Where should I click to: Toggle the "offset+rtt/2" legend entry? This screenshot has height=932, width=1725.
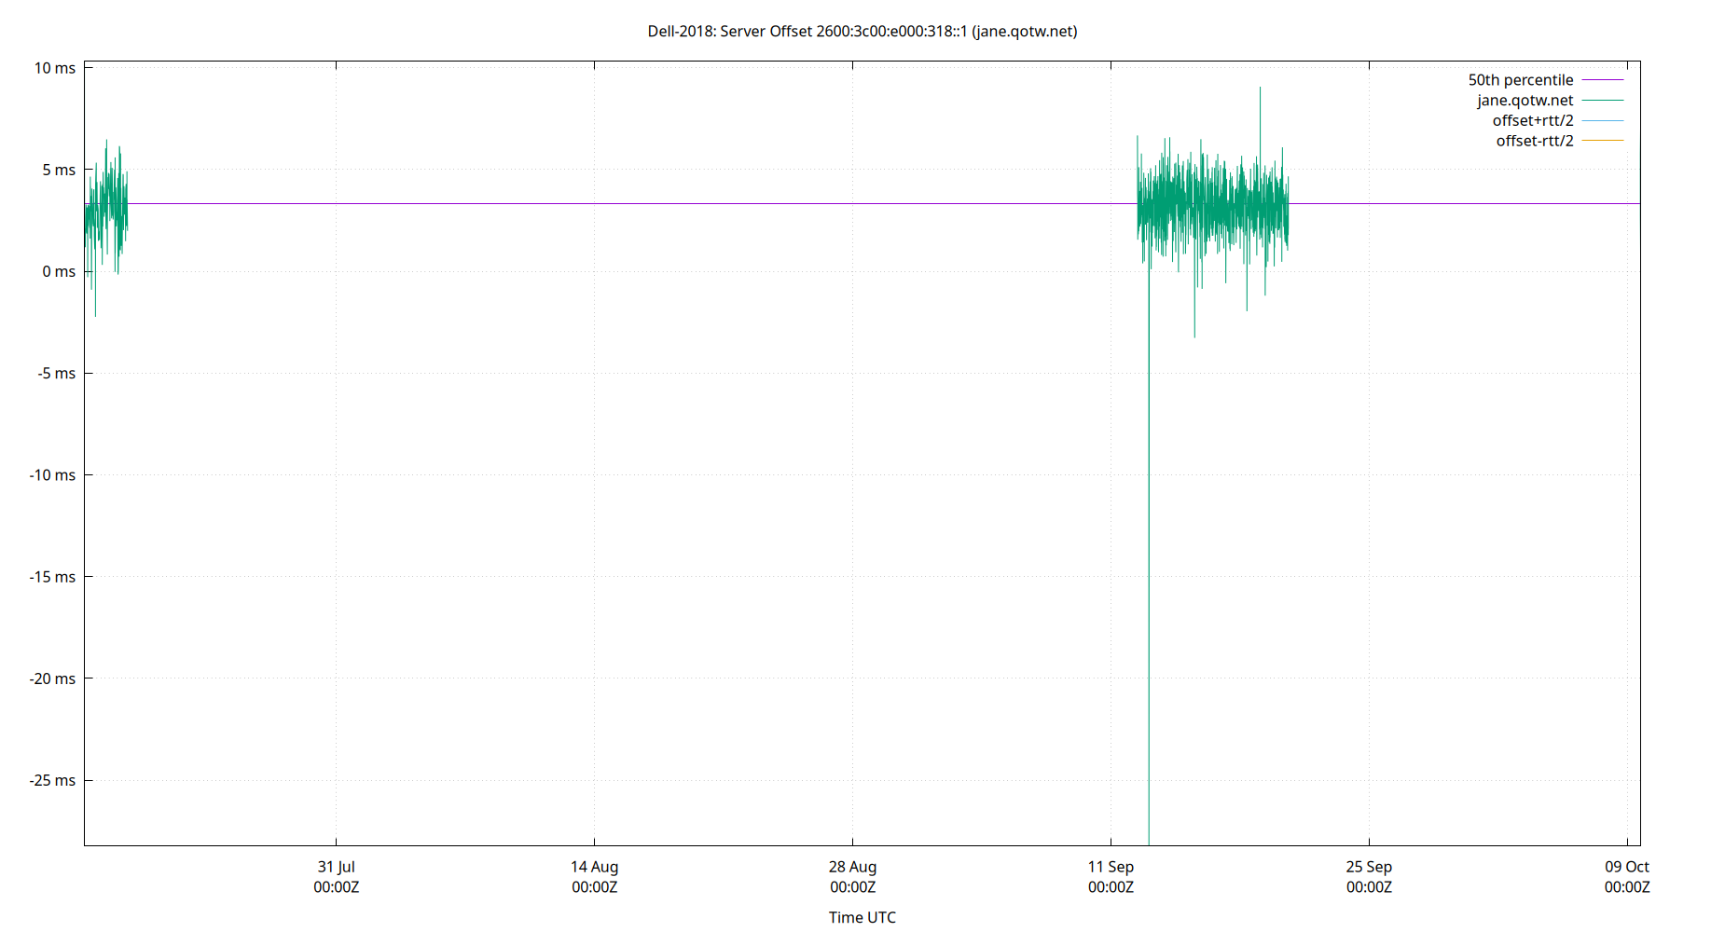click(1531, 120)
